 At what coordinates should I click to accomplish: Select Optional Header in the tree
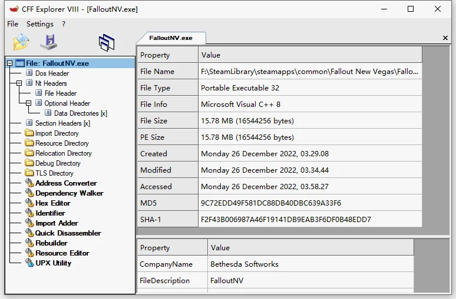point(67,103)
